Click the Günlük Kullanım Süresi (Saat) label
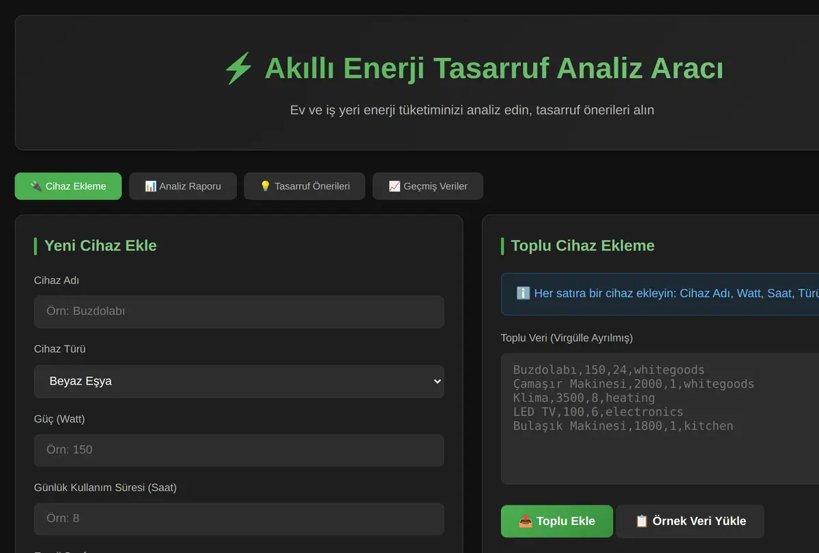This screenshot has width=819, height=553. 106,488
